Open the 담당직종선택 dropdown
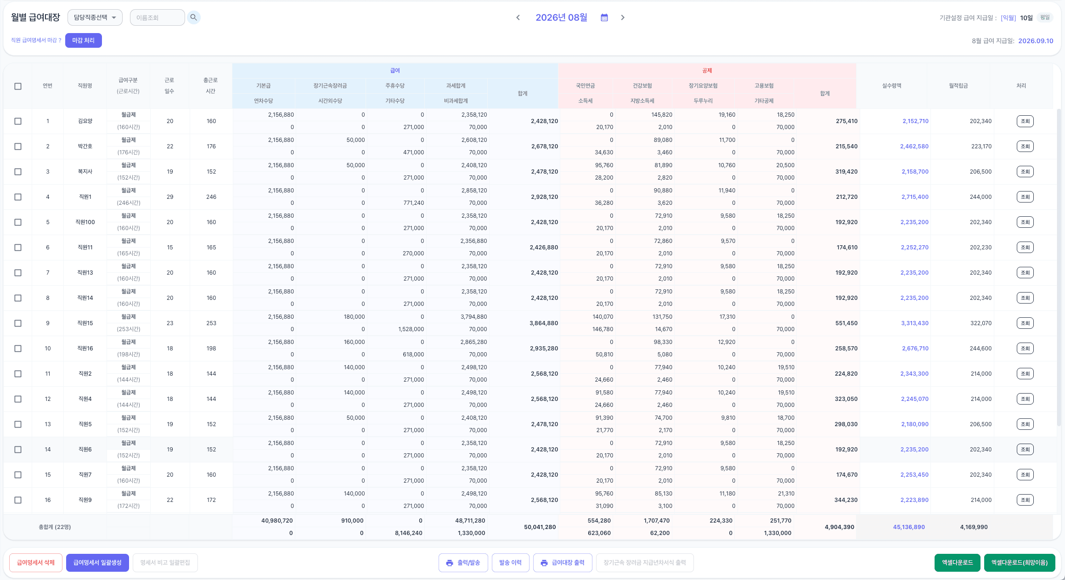1065x580 pixels. tap(95, 17)
